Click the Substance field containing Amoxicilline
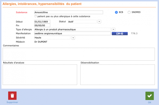 (69, 12)
